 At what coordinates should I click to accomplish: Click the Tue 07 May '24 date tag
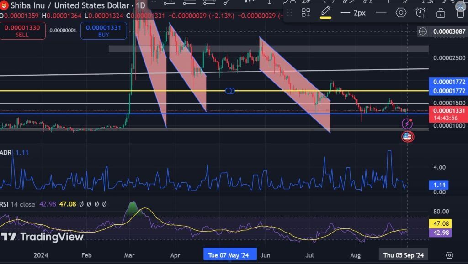coord(230,255)
